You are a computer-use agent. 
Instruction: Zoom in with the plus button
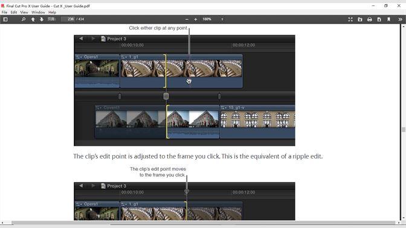click(196, 19)
